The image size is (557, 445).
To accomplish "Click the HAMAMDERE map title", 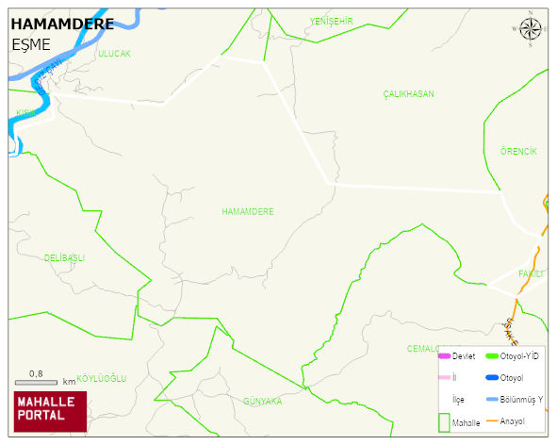I will coord(62,25).
